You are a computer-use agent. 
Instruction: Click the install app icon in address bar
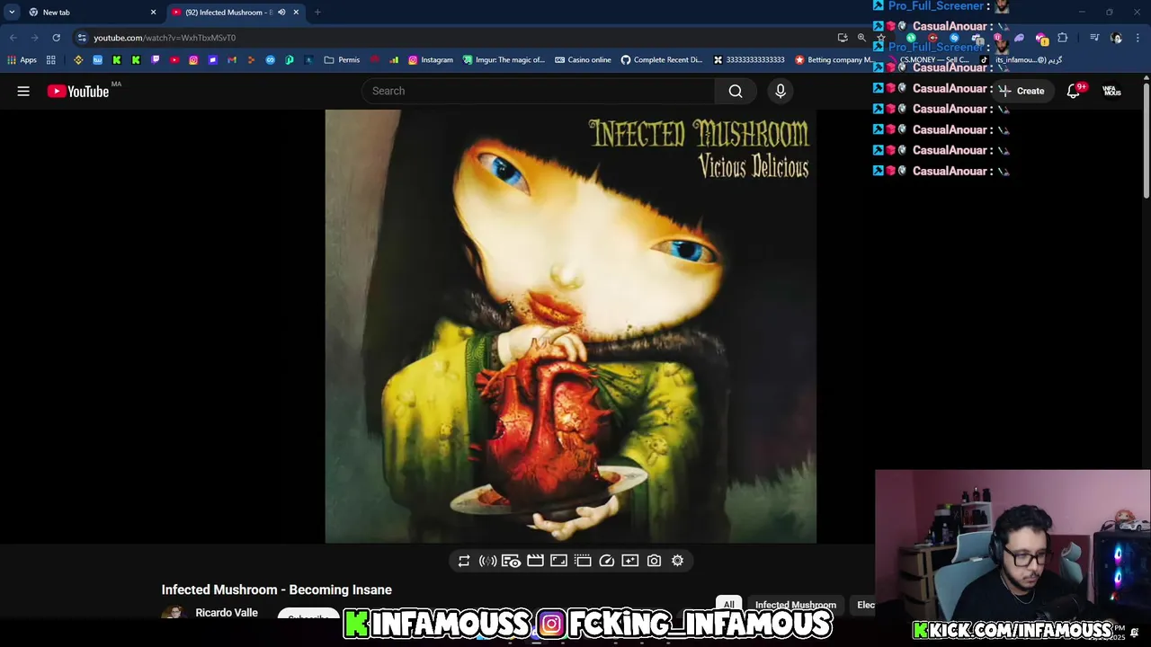(843, 38)
